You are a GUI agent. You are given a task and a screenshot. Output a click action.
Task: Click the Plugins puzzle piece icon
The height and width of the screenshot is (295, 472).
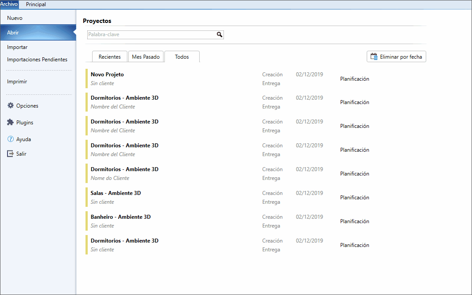coord(11,122)
